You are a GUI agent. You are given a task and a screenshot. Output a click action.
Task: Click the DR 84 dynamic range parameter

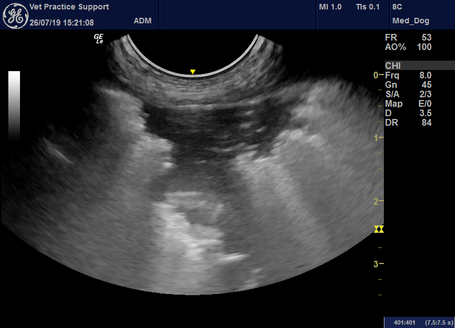[x=408, y=122]
